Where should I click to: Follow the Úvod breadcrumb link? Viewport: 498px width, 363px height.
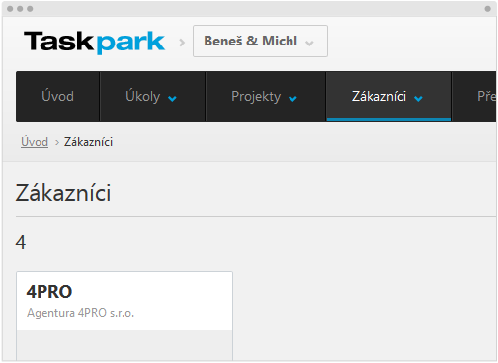point(35,142)
